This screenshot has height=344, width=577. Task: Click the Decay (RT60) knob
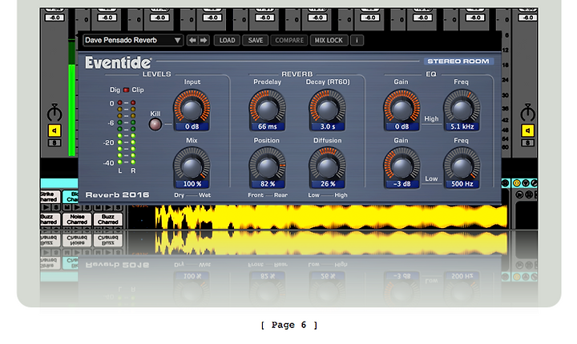[327, 108]
